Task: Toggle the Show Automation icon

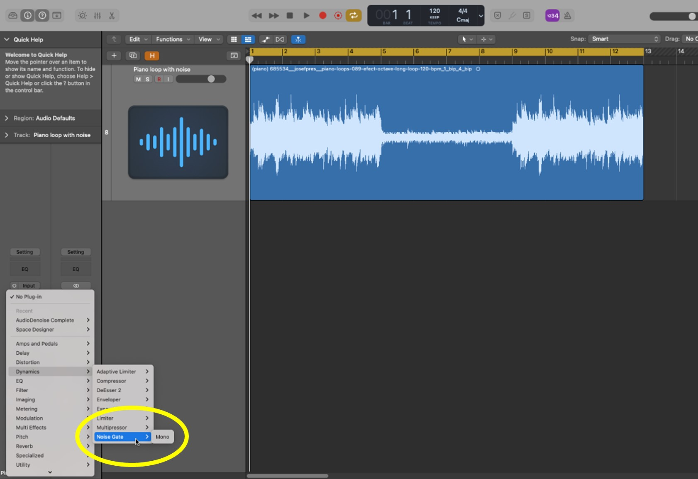Action: pyautogui.click(x=266, y=39)
